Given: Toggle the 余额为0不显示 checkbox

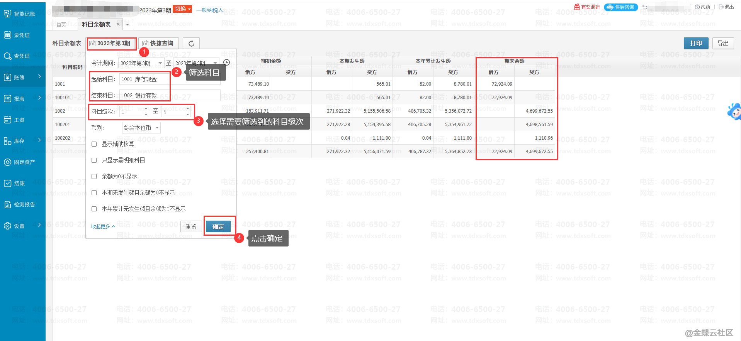Looking at the screenshot, I should tap(94, 177).
